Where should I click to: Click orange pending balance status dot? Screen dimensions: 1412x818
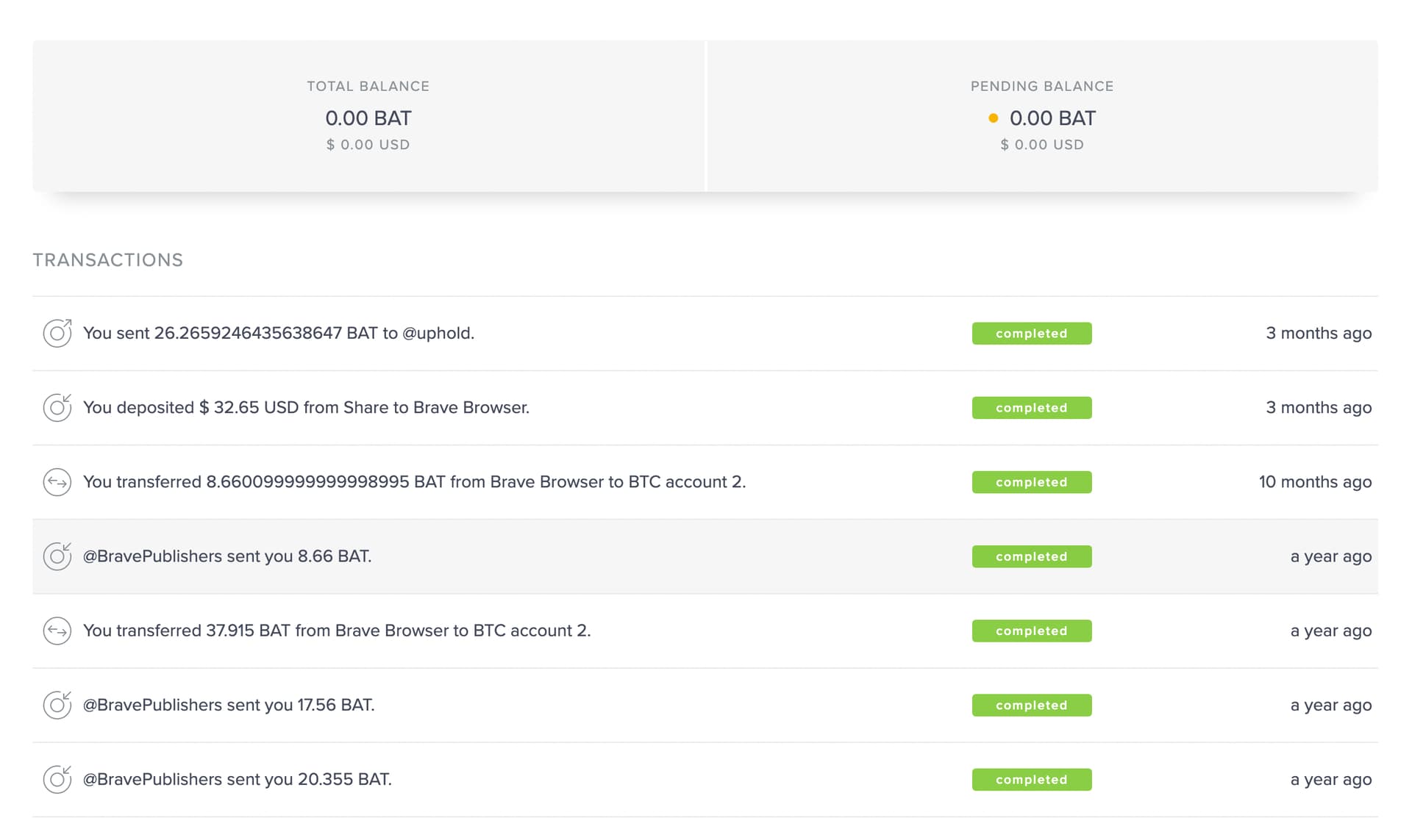pos(993,118)
